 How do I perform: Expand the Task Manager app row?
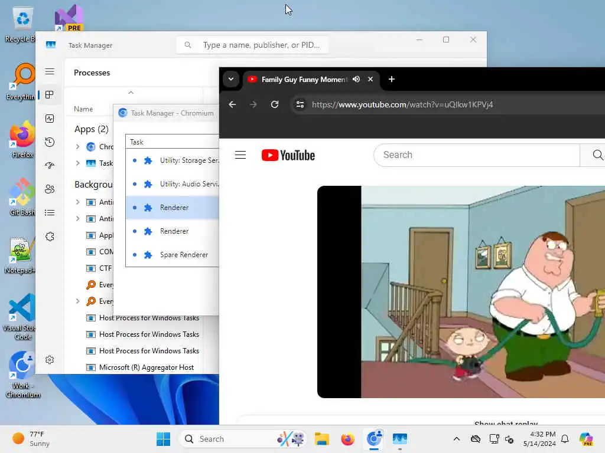pyautogui.click(x=77, y=163)
